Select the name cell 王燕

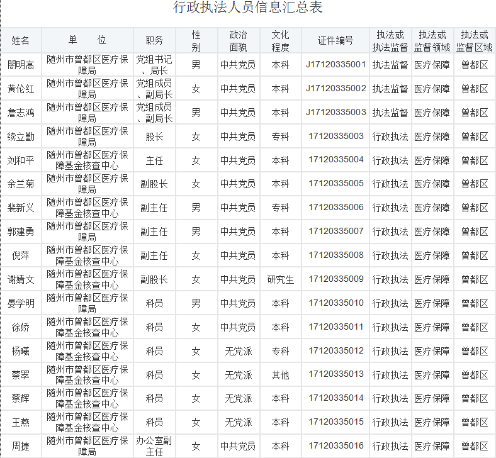point(21,423)
